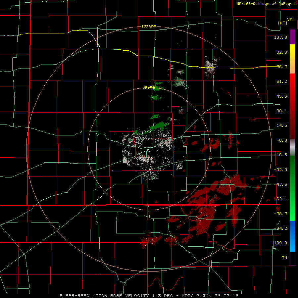Click the 100 NMI range ring label
Screen dimensions: 298x298
pyautogui.click(x=149, y=26)
